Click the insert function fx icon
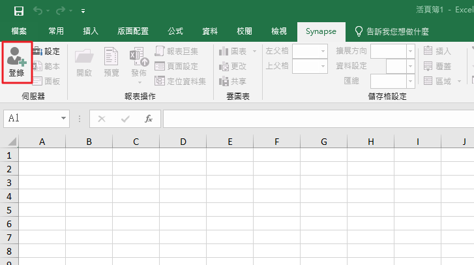 [149, 119]
